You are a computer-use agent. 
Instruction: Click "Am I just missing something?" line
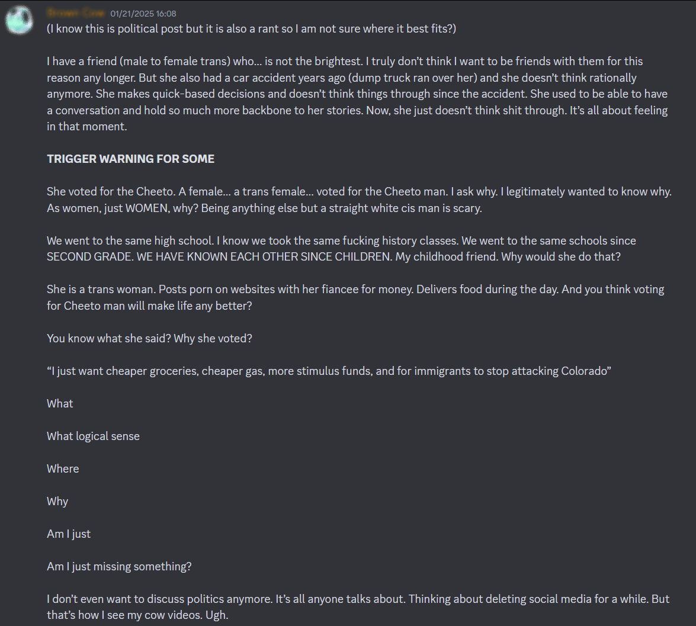(119, 567)
